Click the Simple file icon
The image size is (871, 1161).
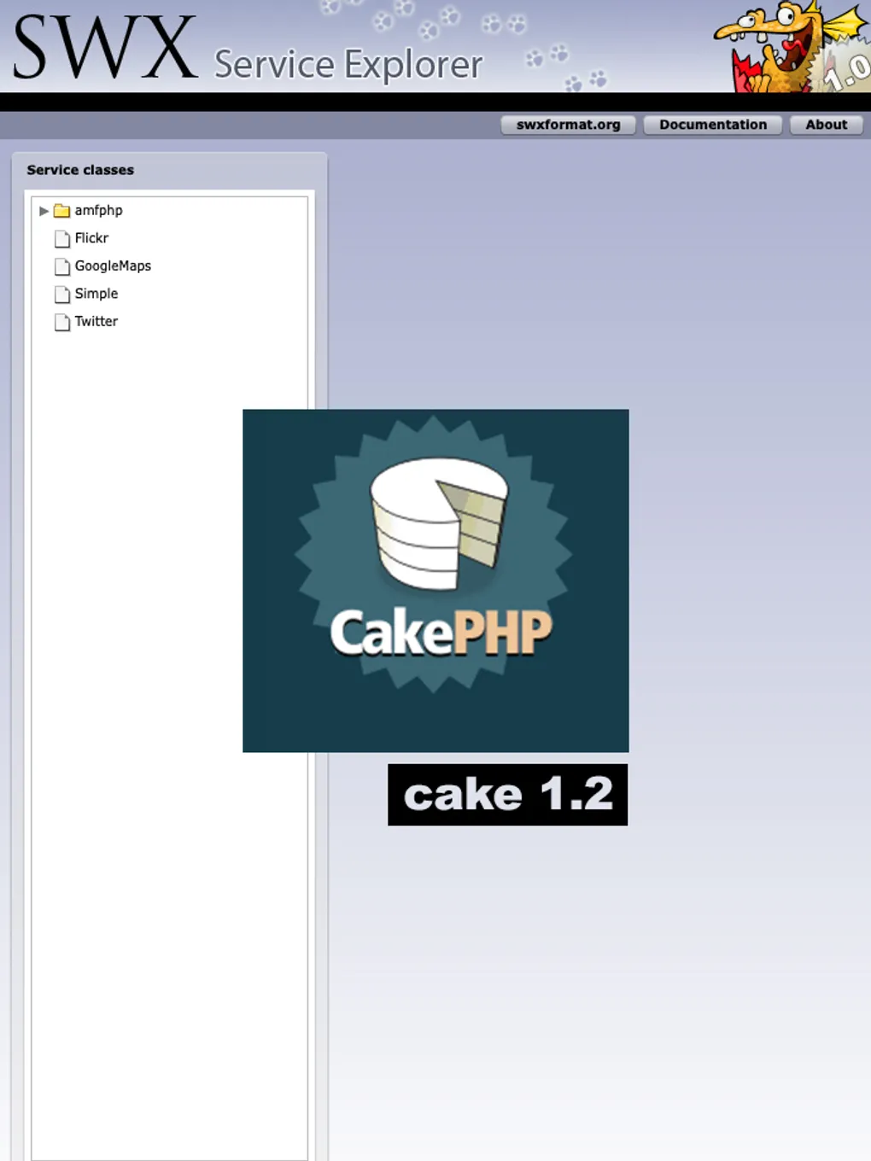tap(61, 295)
